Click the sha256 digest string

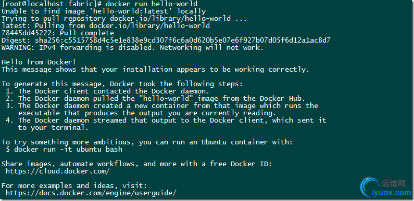(183, 41)
